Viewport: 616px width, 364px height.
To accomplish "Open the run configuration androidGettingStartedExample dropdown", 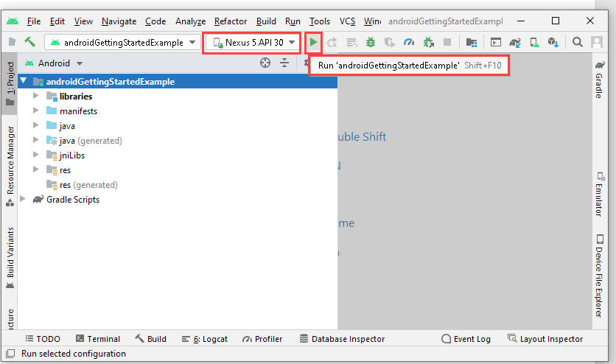I will tap(122, 42).
